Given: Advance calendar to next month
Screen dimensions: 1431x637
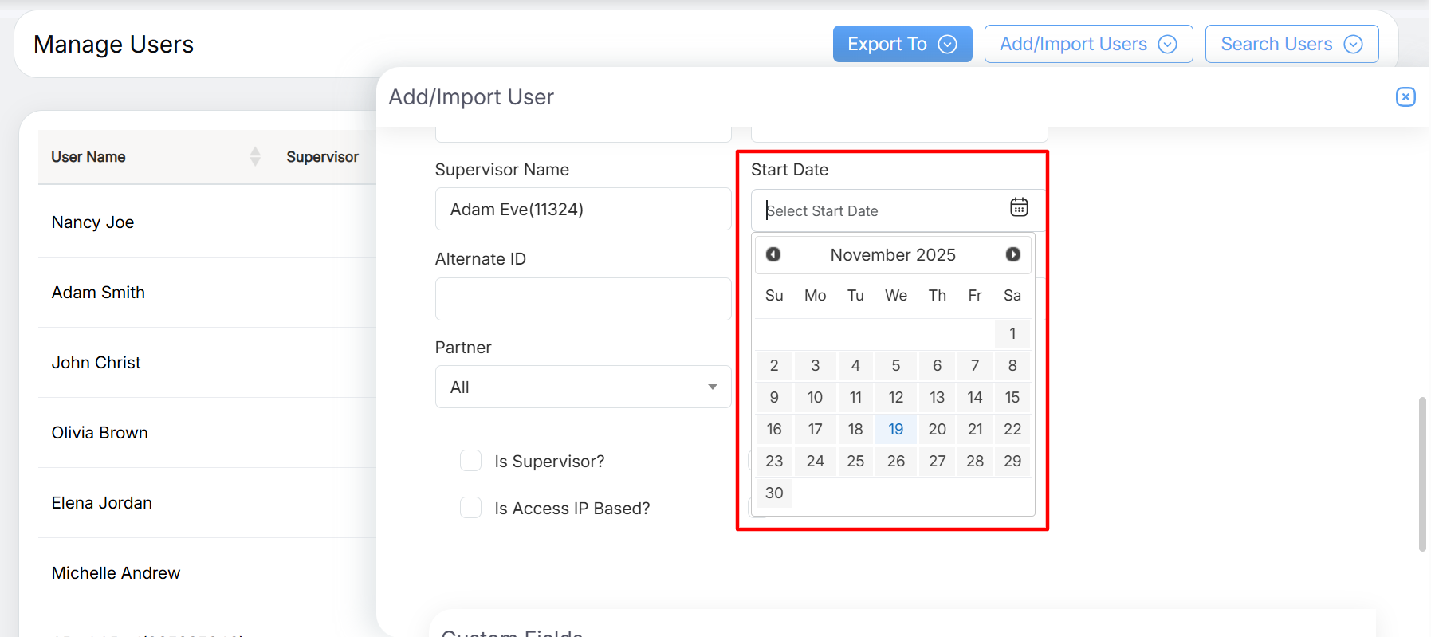Looking at the screenshot, I should [x=1012, y=254].
